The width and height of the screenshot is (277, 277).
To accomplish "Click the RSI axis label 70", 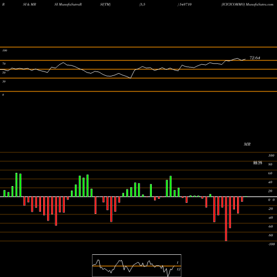I will point(4,64).
